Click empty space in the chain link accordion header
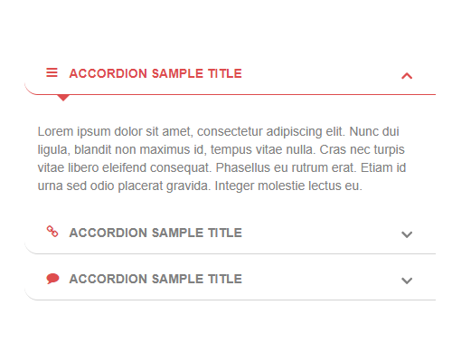The image size is (452, 362). coord(321,233)
